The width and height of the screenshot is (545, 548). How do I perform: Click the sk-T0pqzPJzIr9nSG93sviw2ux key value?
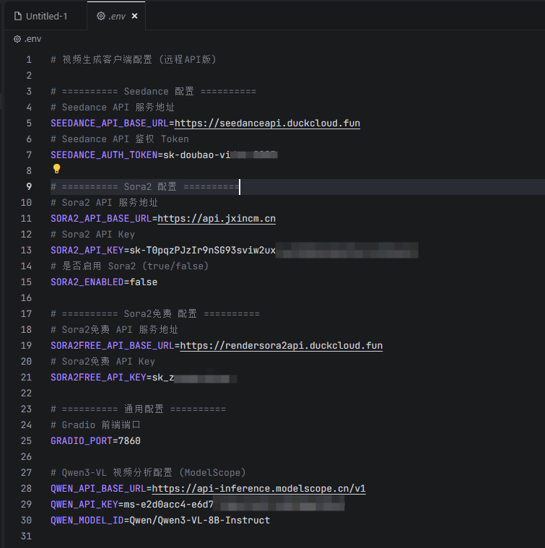(x=203, y=251)
